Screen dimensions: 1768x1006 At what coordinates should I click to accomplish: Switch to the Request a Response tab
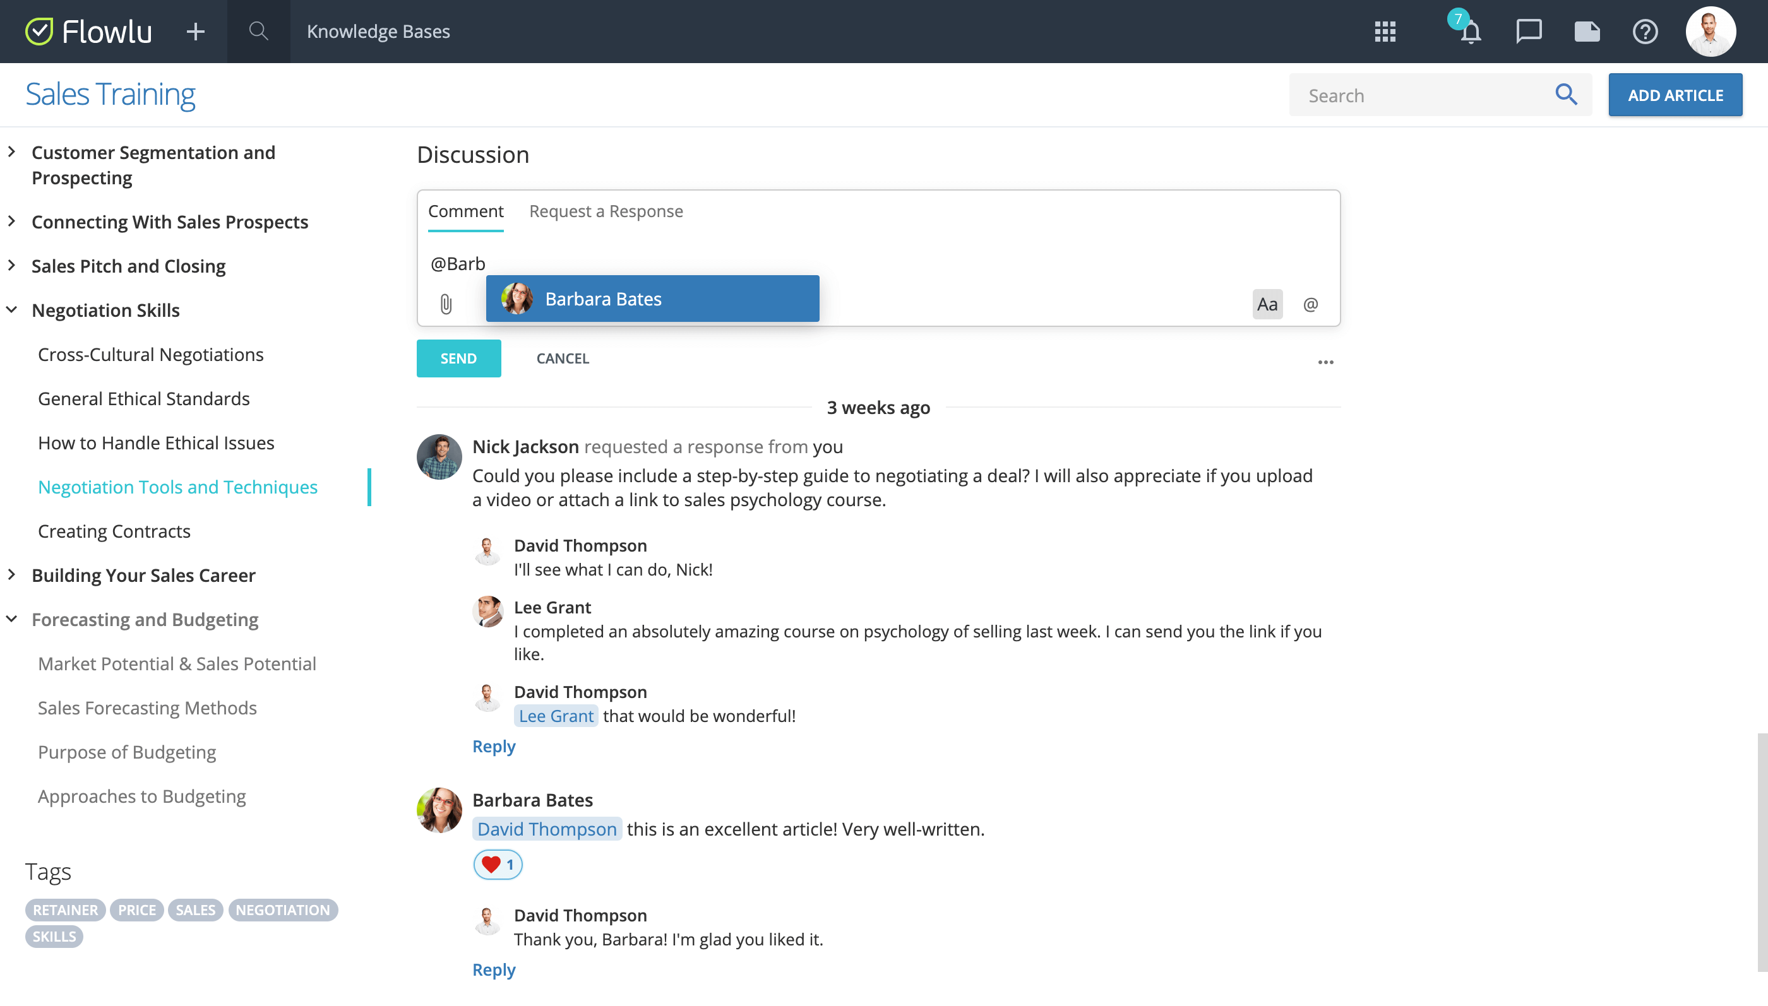click(606, 211)
